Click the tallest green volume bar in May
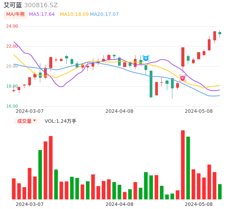 point(188,168)
